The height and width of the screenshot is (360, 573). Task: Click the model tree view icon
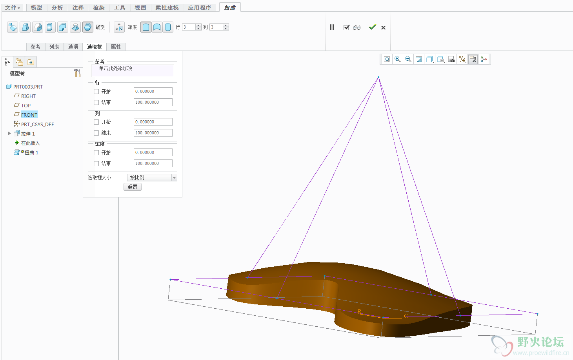(7, 62)
